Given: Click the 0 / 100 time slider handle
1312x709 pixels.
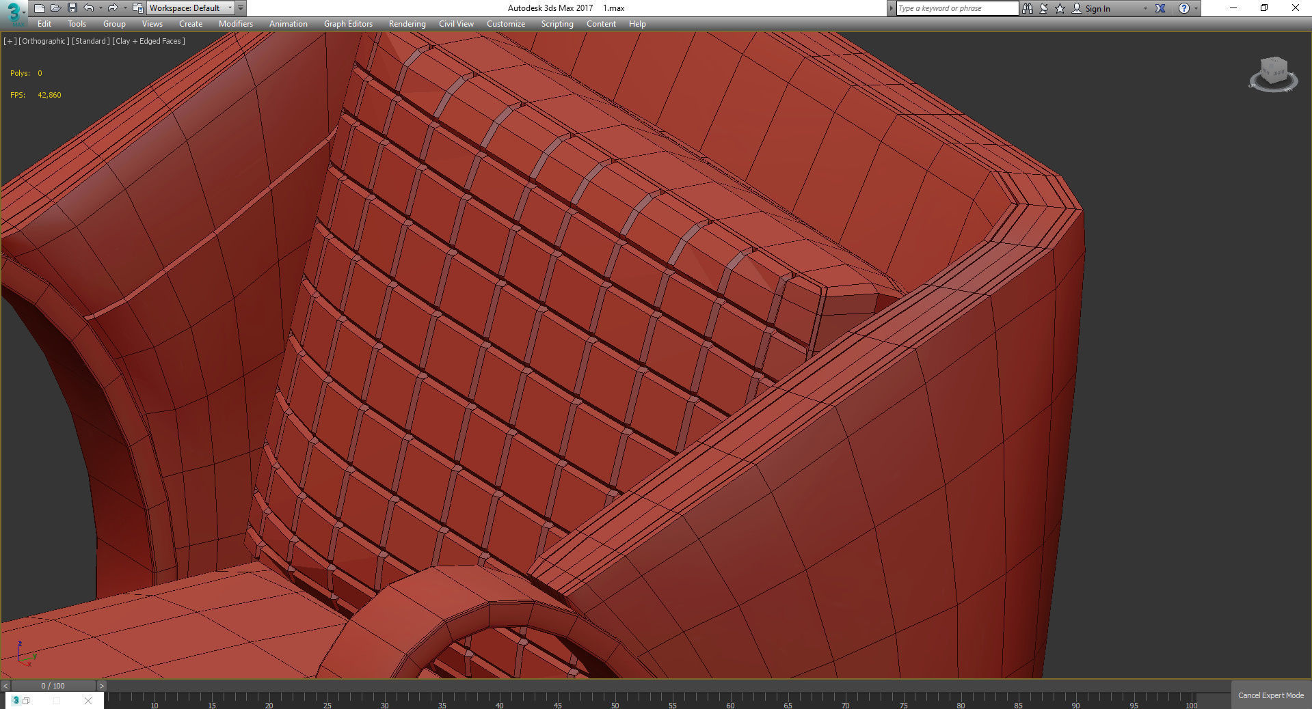Looking at the screenshot, I should pyautogui.click(x=53, y=686).
